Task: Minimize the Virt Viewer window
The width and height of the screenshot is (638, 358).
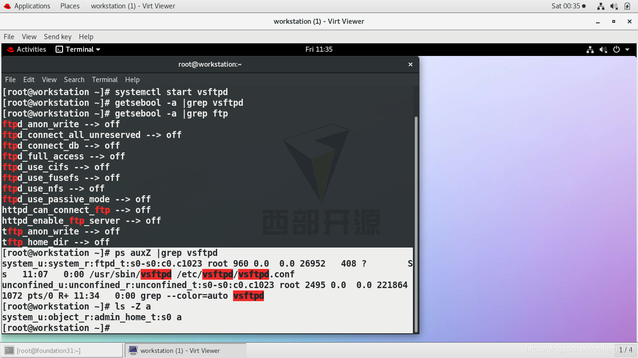Action: pos(598,21)
